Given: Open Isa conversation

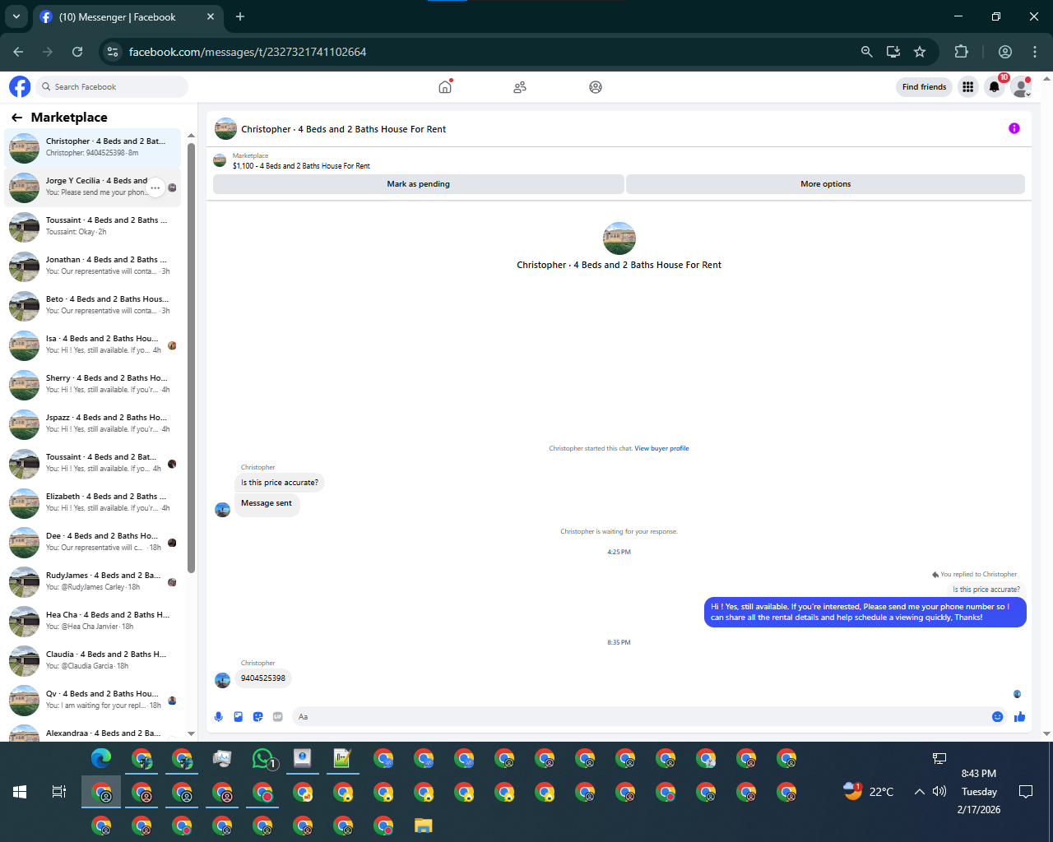Looking at the screenshot, I should pyautogui.click(x=92, y=345).
